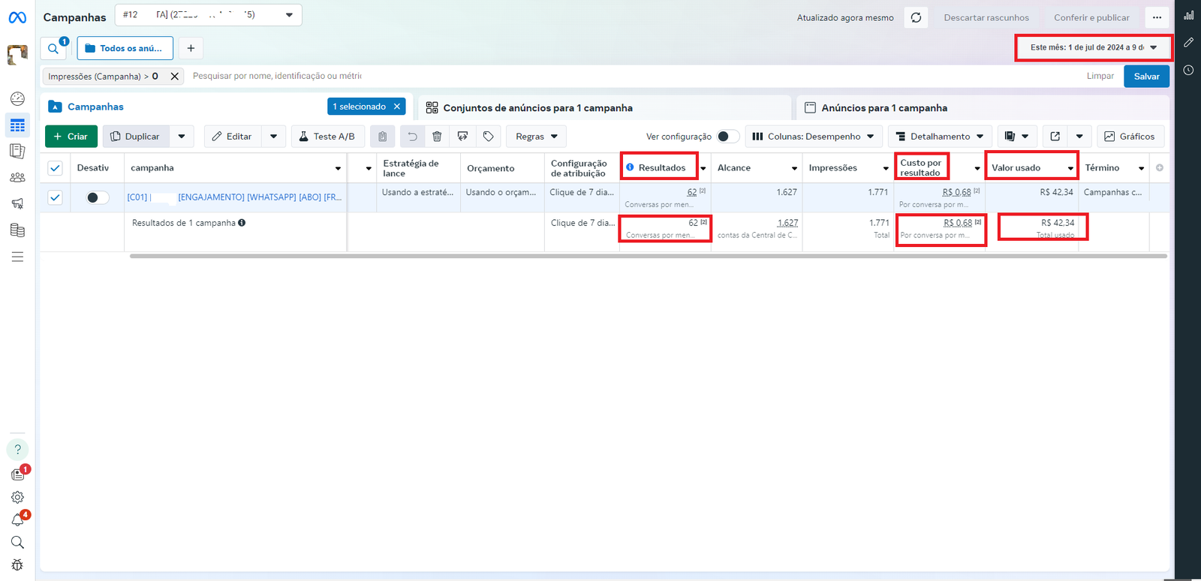Click the tag label icon in toolbar
1201x581 pixels.
pos(488,137)
